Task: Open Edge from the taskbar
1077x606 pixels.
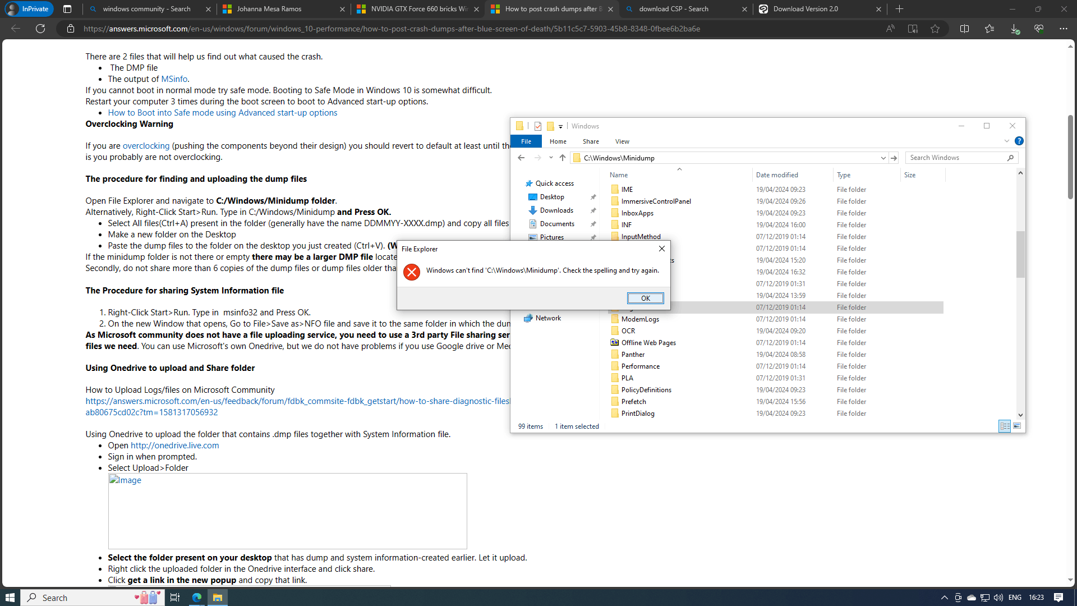Action: pos(196,598)
